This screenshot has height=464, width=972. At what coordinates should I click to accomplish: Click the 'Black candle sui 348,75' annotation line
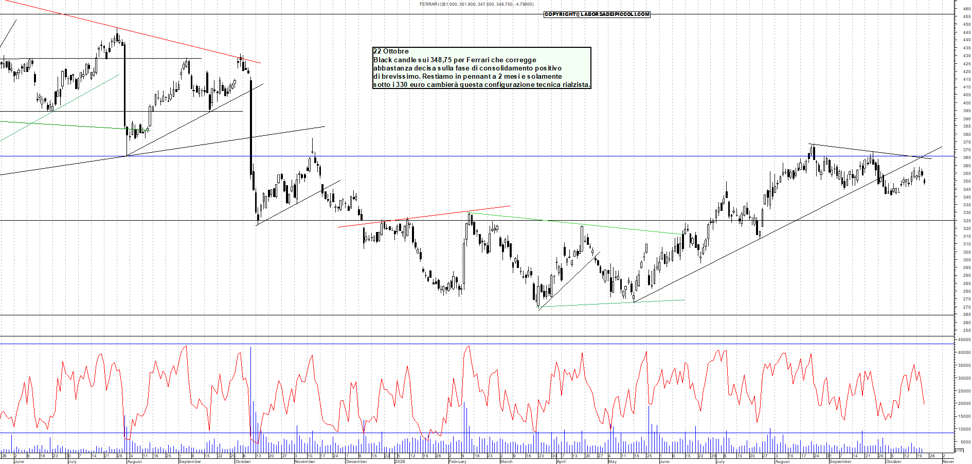pos(455,60)
